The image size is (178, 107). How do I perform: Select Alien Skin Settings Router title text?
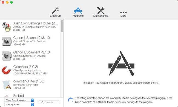tap(36, 23)
